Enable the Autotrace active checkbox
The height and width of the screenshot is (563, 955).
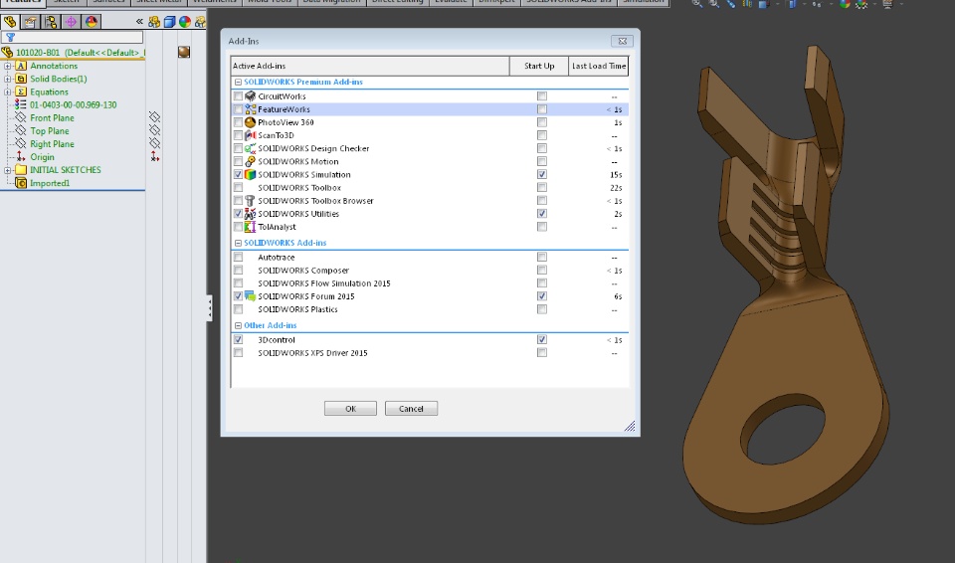pyautogui.click(x=238, y=257)
